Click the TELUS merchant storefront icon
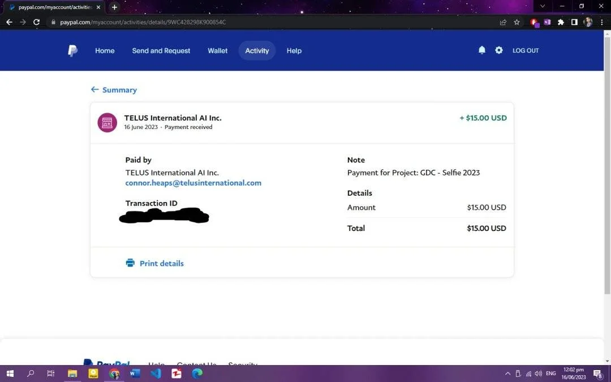The image size is (611, 382). pyautogui.click(x=107, y=122)
